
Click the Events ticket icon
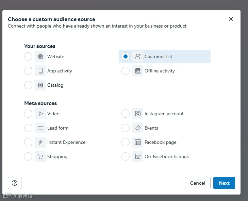tap(138, 128)
